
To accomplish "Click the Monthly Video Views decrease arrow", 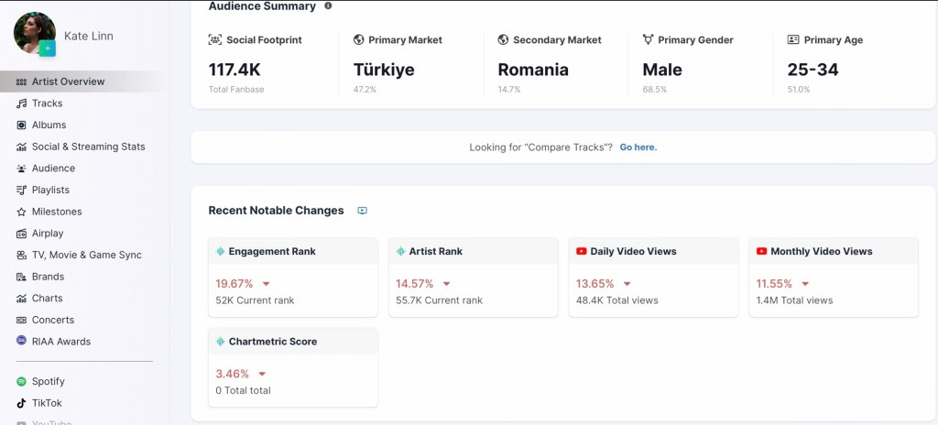I will pyautogui.click(x=805, y=284).
